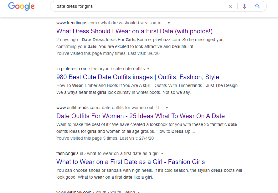The width and height of the screenshot is (278, 193).
Task: Expand the dropdown arrow beside the outfittrends.com URL
Action: pos(167,108)
